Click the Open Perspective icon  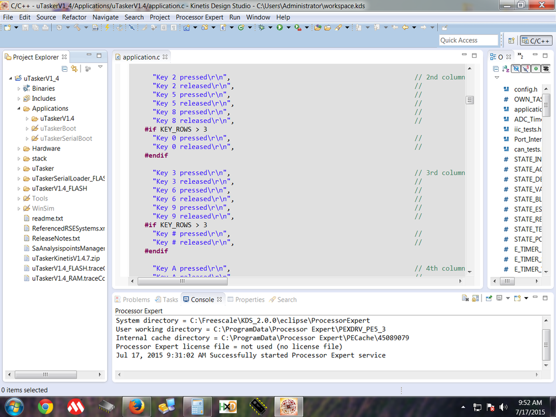tap(511, 41)
